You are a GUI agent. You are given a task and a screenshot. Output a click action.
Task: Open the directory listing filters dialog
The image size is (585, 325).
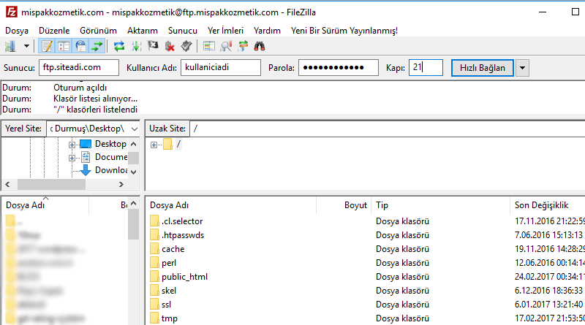(x=209, y=46)
